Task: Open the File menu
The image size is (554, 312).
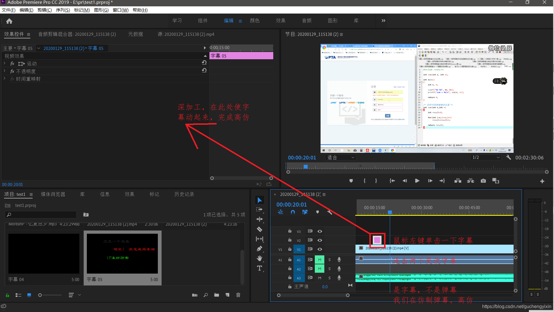Action: (8, 10)
